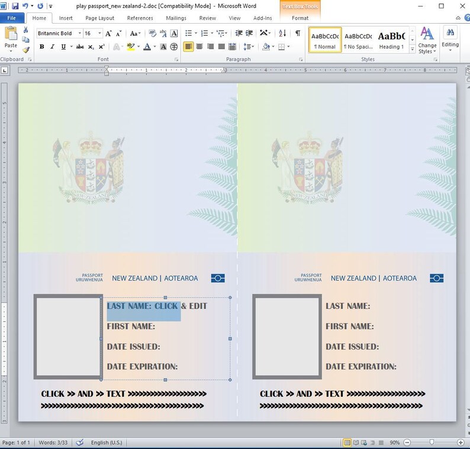This screenshot has width=470, height=449.
Task: Enable Center alignment
Action: coord(199,47)
